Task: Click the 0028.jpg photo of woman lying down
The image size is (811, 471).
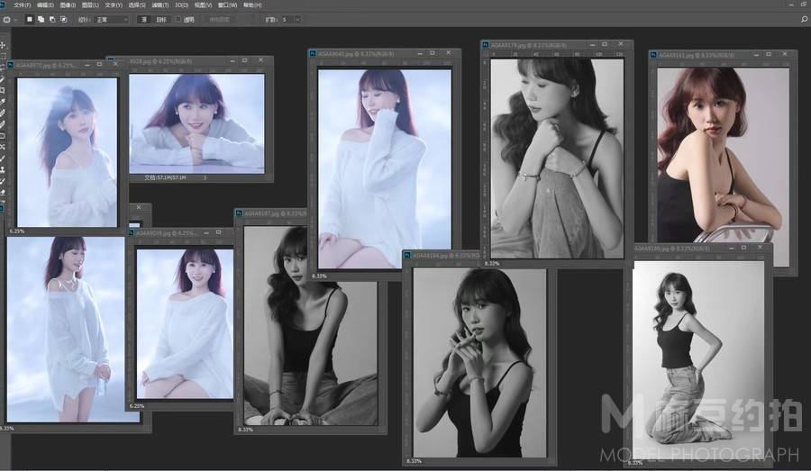Action: click(196, 123)
